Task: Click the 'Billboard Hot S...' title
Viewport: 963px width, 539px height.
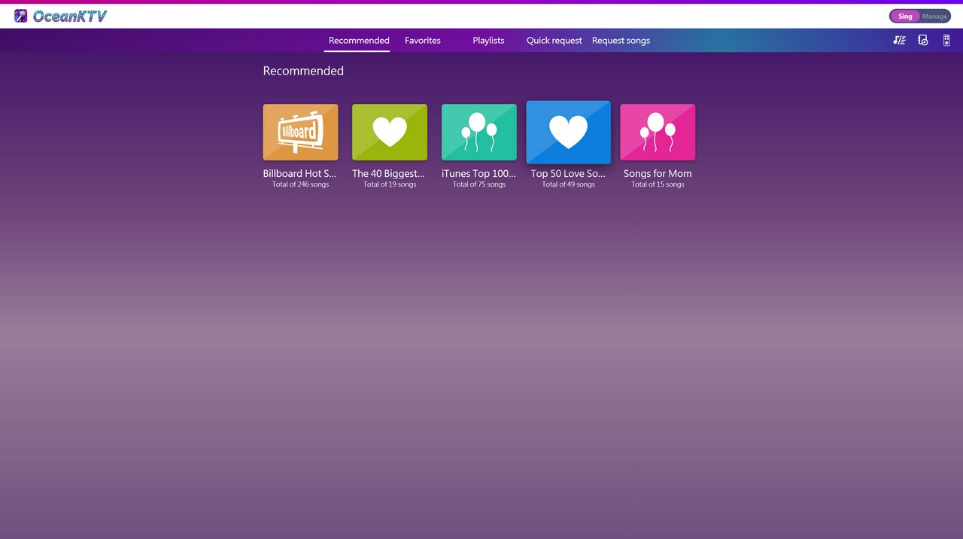Action: [x=300, y=173]
